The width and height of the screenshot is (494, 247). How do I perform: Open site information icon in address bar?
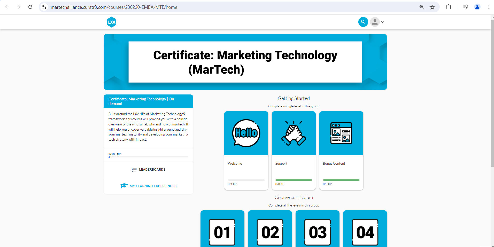(x=44, y=7)
